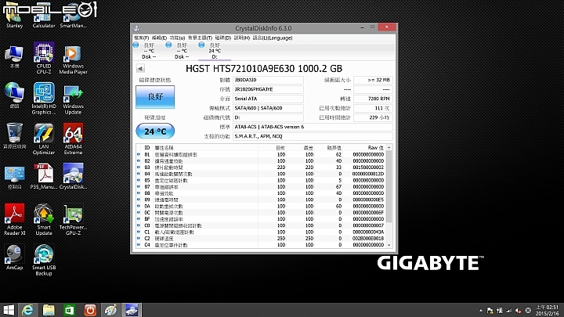Click attribute list scrollbar down arrow
The width and height of the screenshot is (564, 317).
[389, 245]
